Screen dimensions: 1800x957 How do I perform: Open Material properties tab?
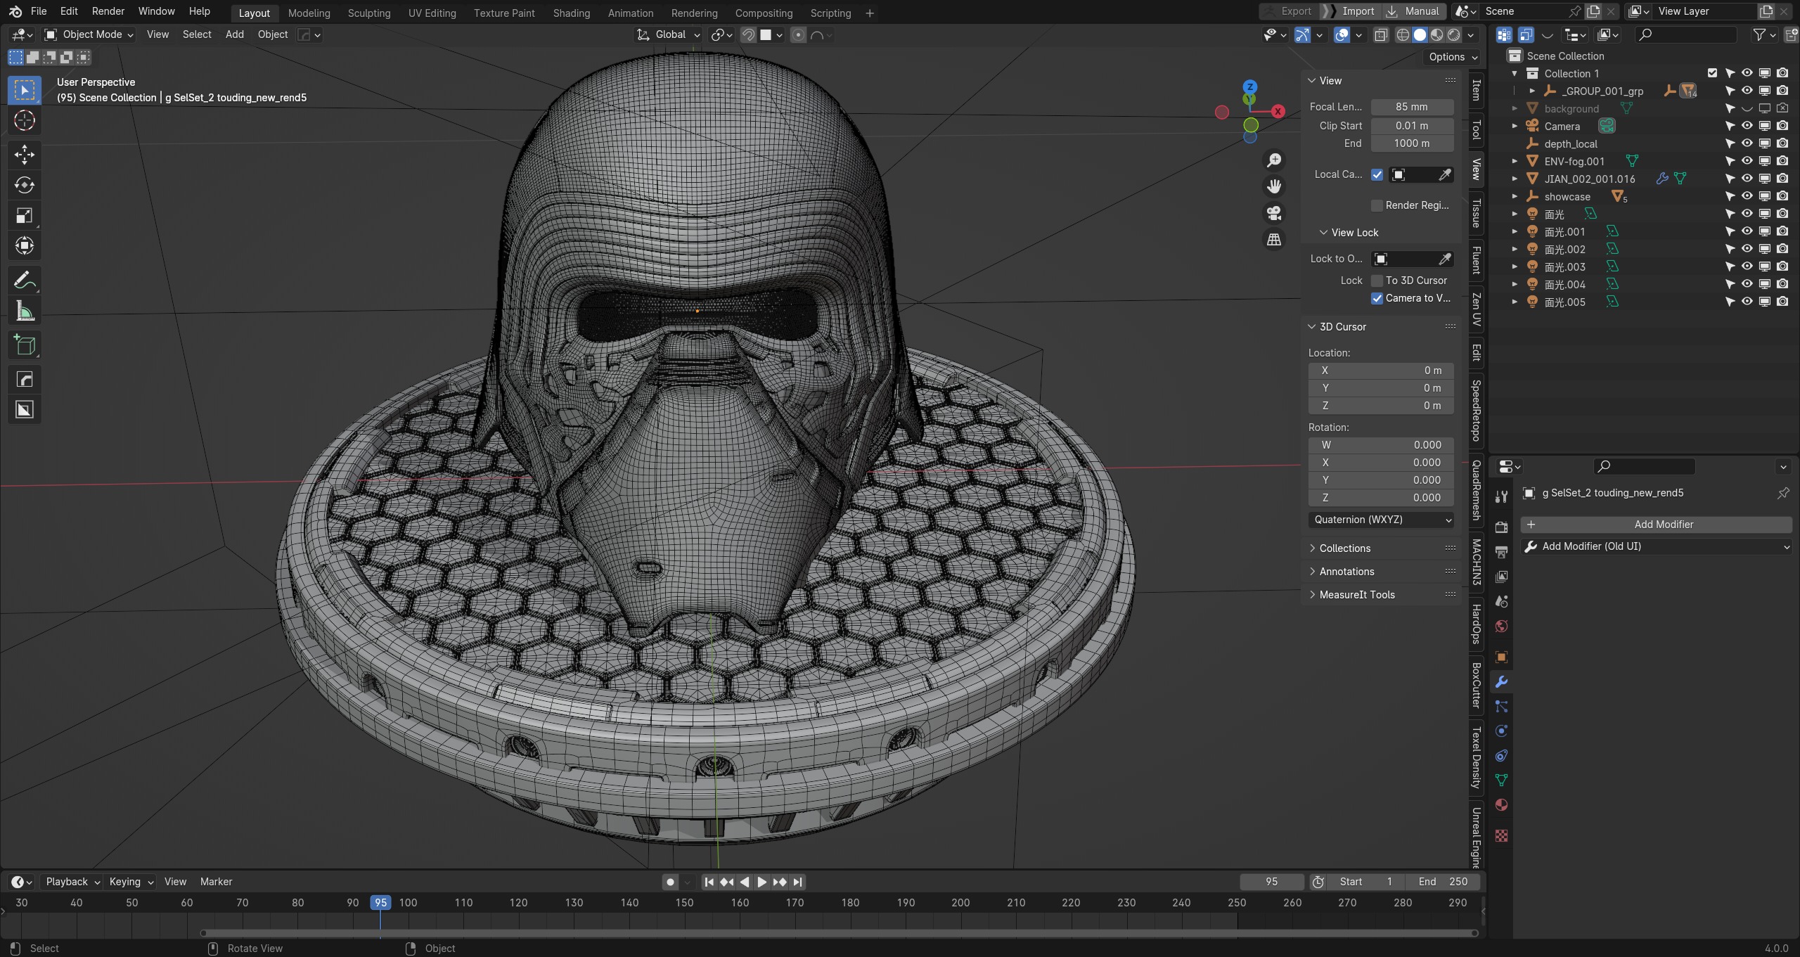click(1501, 805)
